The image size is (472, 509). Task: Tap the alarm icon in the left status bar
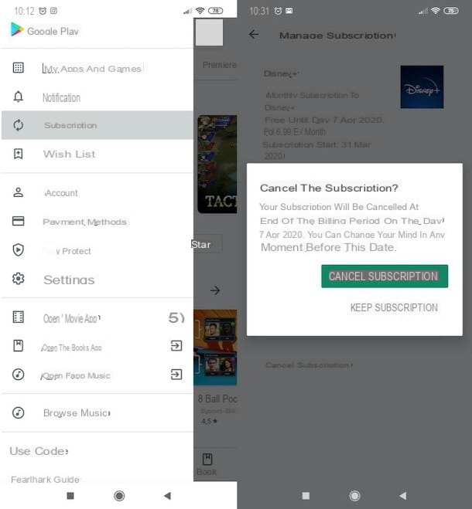point(43,11)
